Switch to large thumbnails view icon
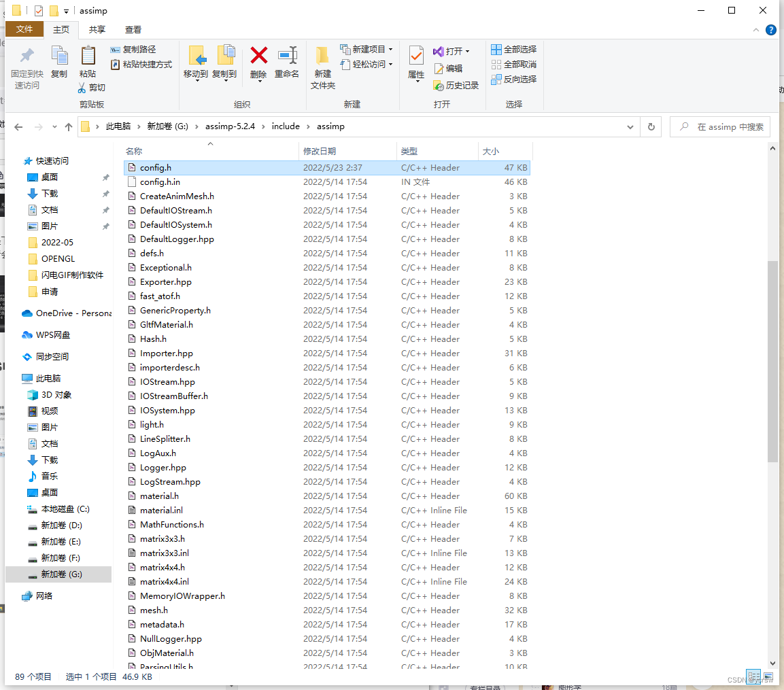Viewport: 784px width, 690px height. (767, 676)
